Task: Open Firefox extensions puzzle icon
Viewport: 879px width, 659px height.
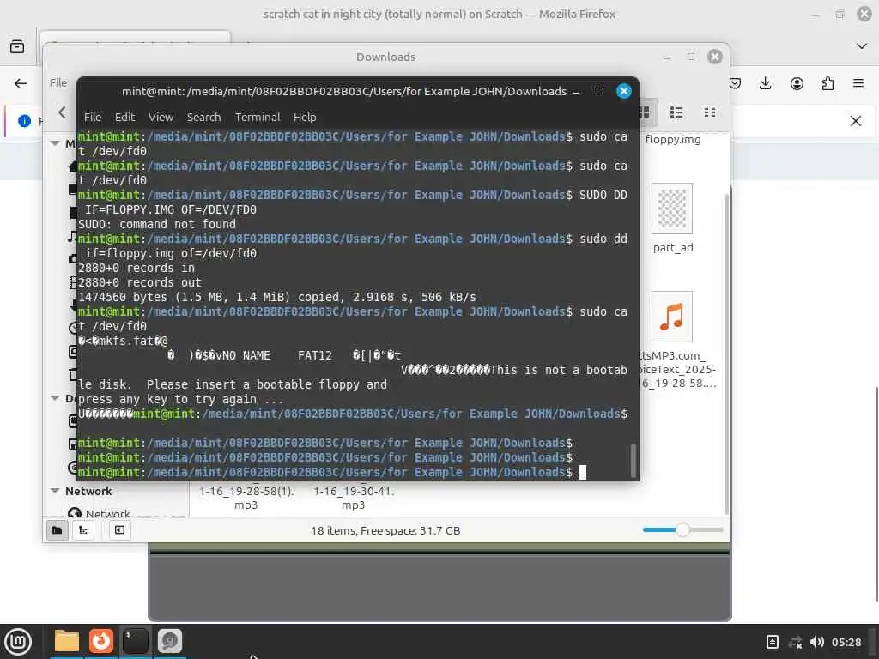Action: click(x=827, y=83)
